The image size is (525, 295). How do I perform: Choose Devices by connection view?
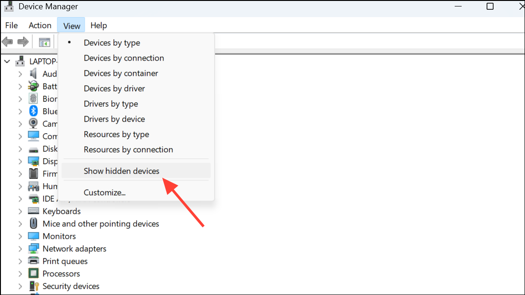point(124,58)
